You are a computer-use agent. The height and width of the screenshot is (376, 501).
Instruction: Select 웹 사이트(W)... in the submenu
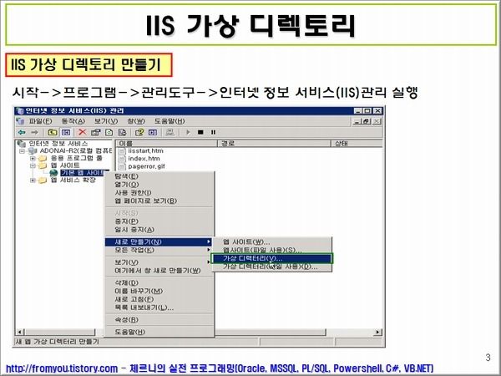[272, 242]
